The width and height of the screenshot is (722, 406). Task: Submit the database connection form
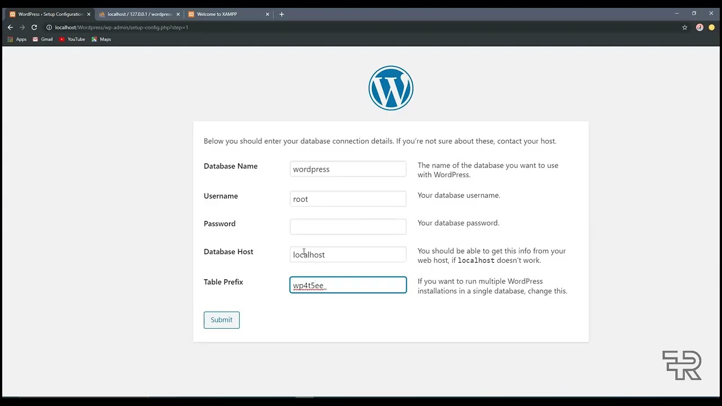[x=222, y=320]
